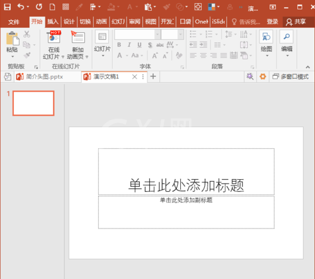The width and height of the screenshot is (315, 279).
Task: Click the Copy icon in clipboard group
Action: (x=26, y=45)
